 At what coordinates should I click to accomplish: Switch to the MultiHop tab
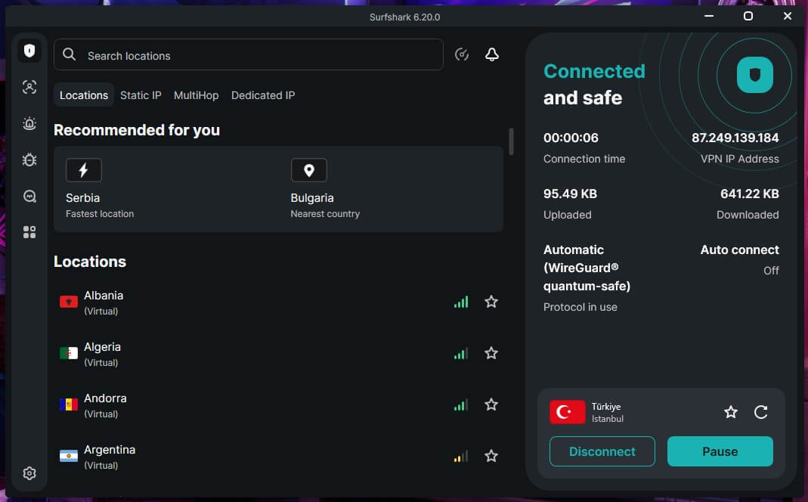pyautogui.click(x=197, y=95)
